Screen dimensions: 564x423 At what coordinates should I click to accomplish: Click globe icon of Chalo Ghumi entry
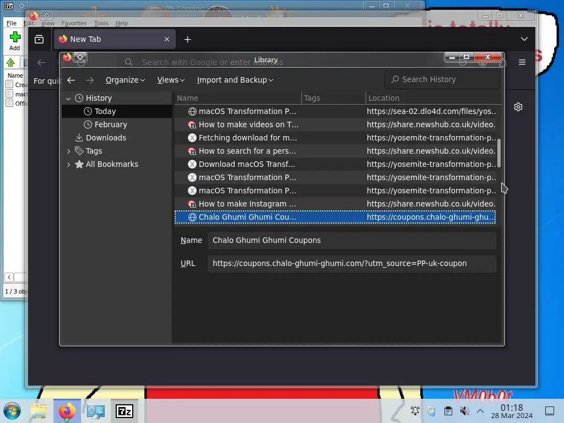(192, 217)
